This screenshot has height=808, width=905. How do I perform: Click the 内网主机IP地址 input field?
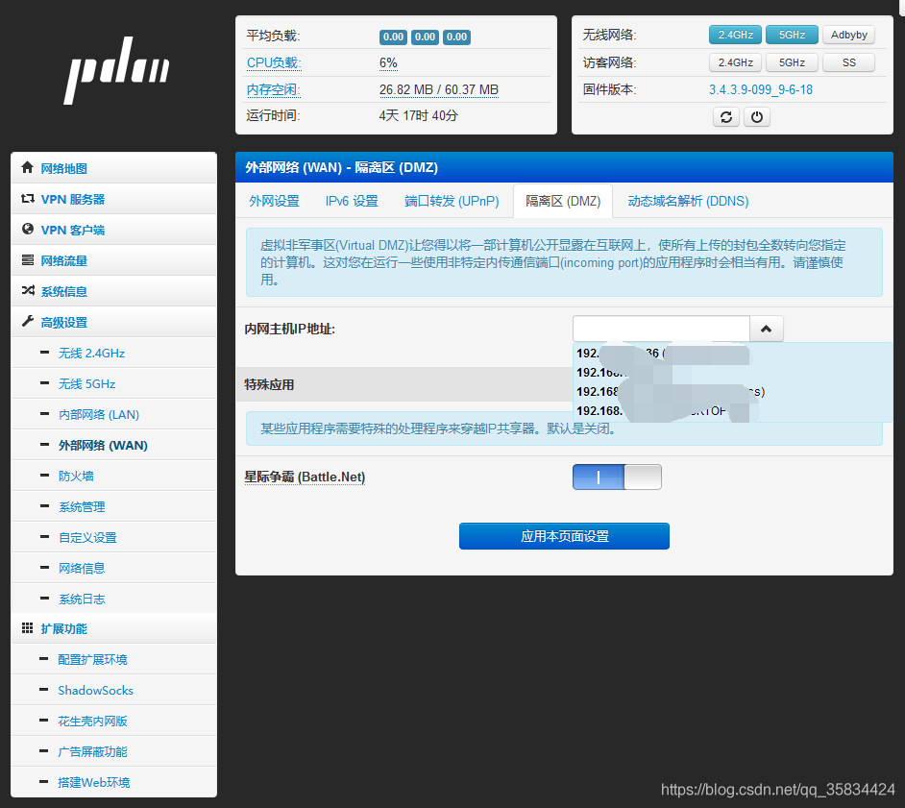point(661,329)
